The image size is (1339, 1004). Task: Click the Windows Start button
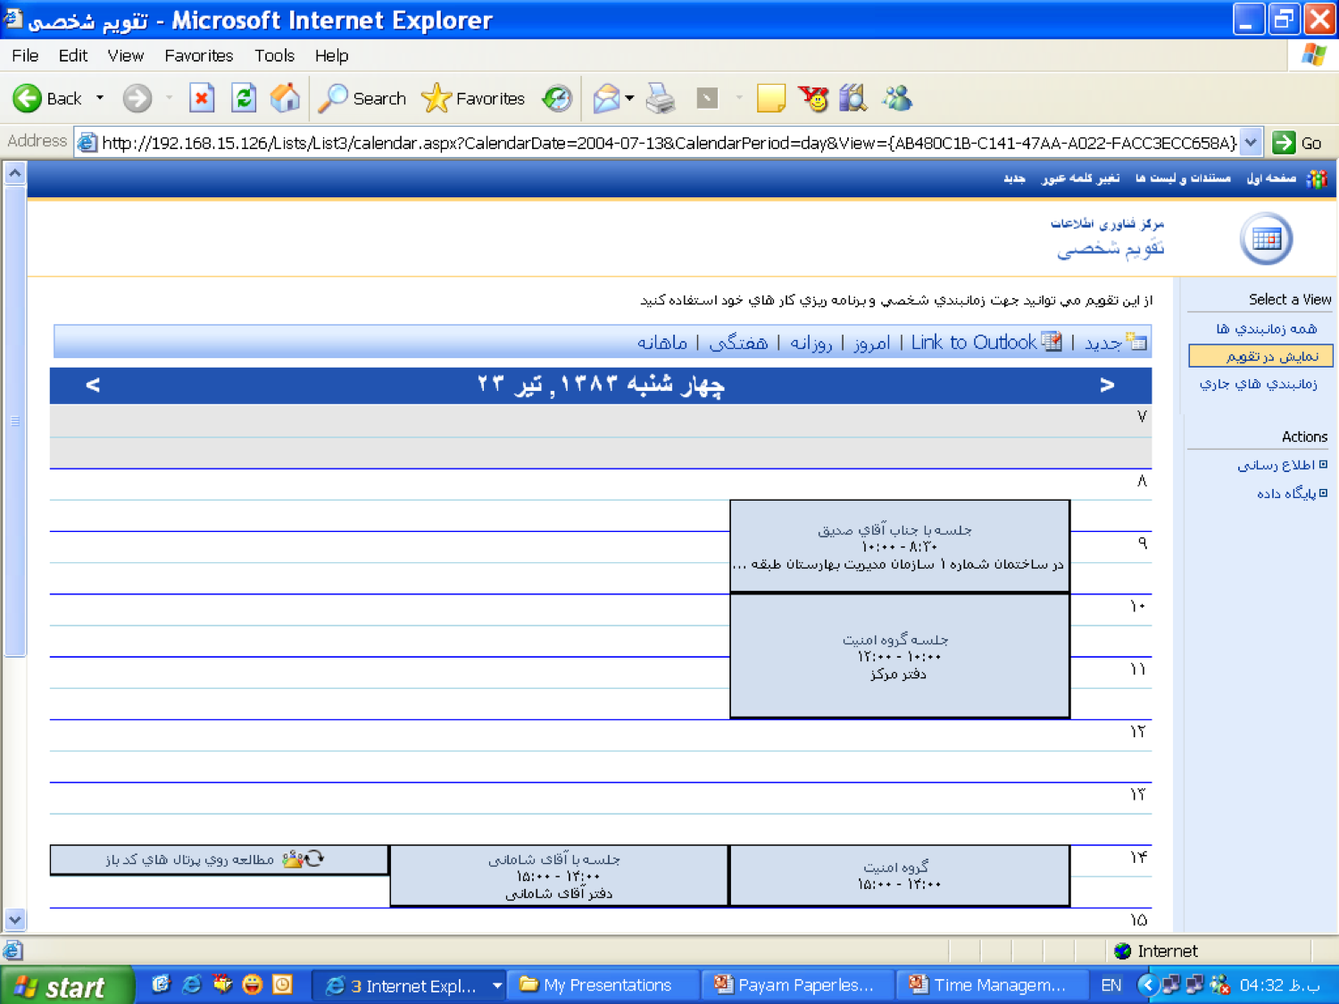[66, 985]
